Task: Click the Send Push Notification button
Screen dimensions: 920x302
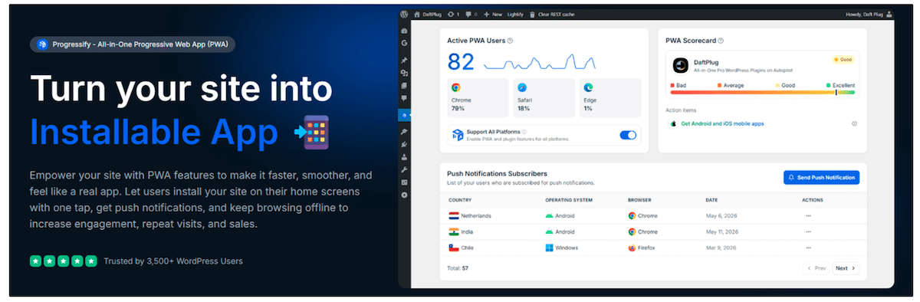Action: point(821,177)
